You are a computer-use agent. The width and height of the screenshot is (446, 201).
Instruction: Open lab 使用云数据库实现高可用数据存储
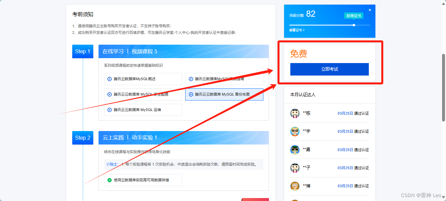coord(143,180)
